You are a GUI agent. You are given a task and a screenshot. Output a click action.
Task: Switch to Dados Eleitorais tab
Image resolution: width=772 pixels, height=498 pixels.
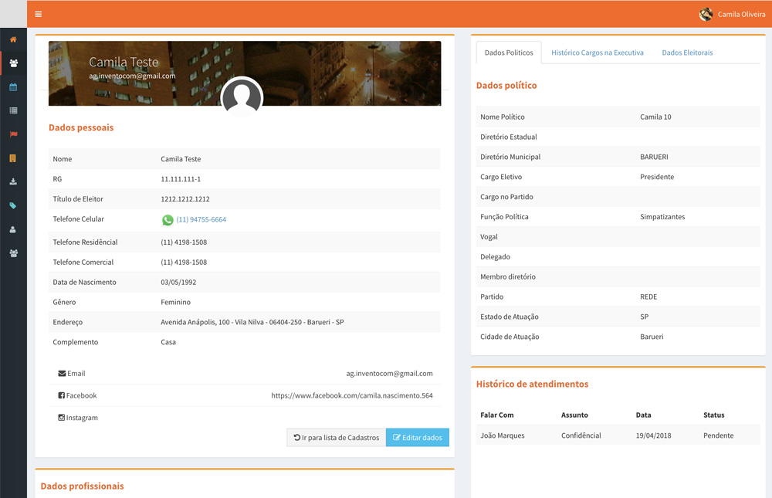[687, 53]
